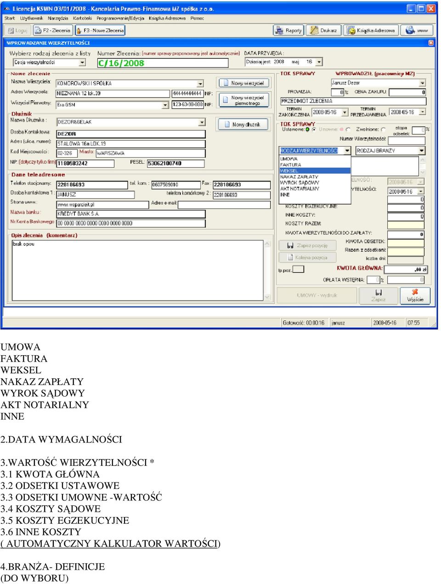Screen dimensions: 441x584
Task: Expand the Nazwa Dłużnika dropdown
Action: click(202, 122)
